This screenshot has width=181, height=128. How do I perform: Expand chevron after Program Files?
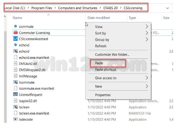(x=55, y=8)
